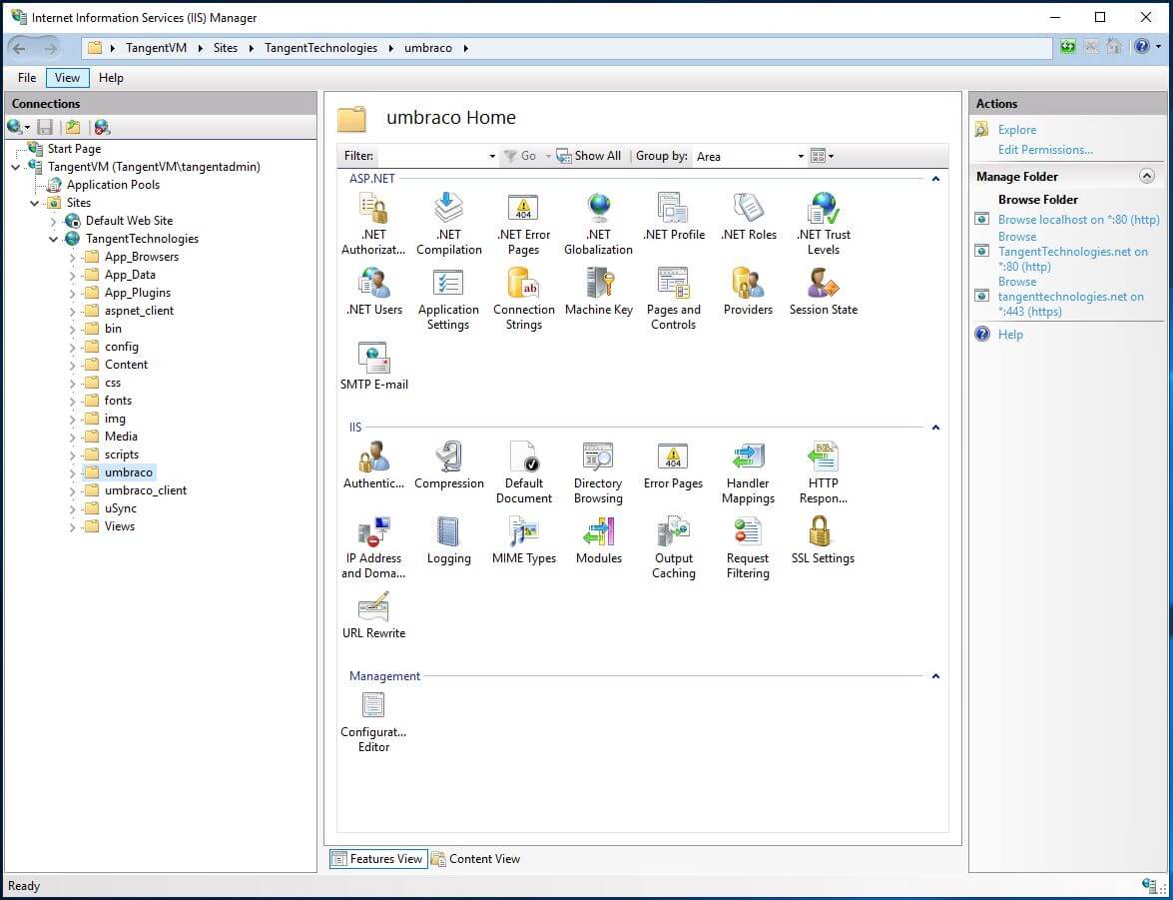This screenshot has height=900, width=1173.
Task: Open .NET Trust Levels feature
Action: (x=823, y=224)
